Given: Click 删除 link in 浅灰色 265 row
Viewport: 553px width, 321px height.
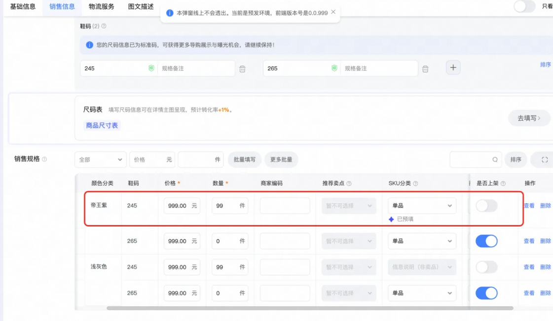Looking at the screenshot, I should tap(545, 293).
